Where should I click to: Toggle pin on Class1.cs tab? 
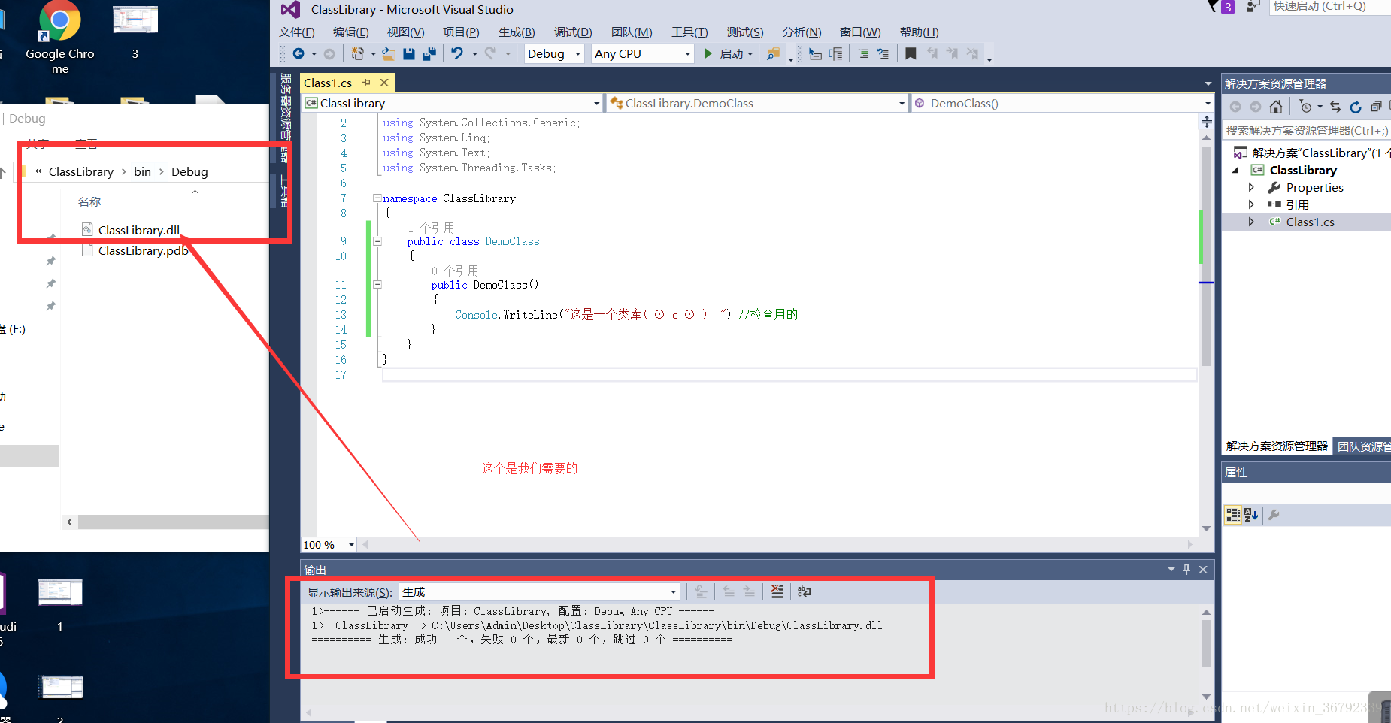point(366,83)
